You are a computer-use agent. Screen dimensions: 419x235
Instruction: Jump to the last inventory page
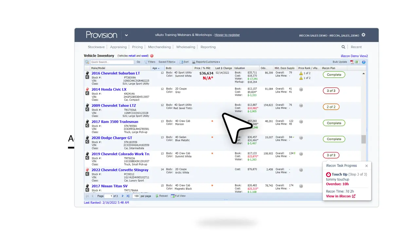[128, 196]
